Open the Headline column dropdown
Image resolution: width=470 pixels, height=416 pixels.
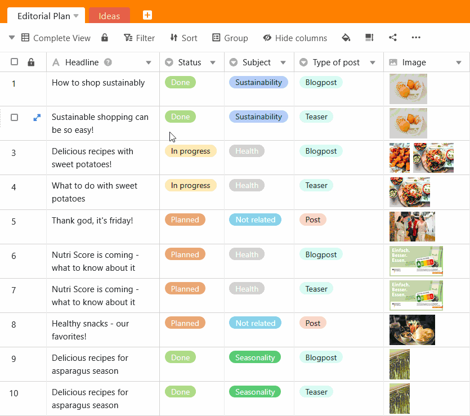(x=149, y=62)
